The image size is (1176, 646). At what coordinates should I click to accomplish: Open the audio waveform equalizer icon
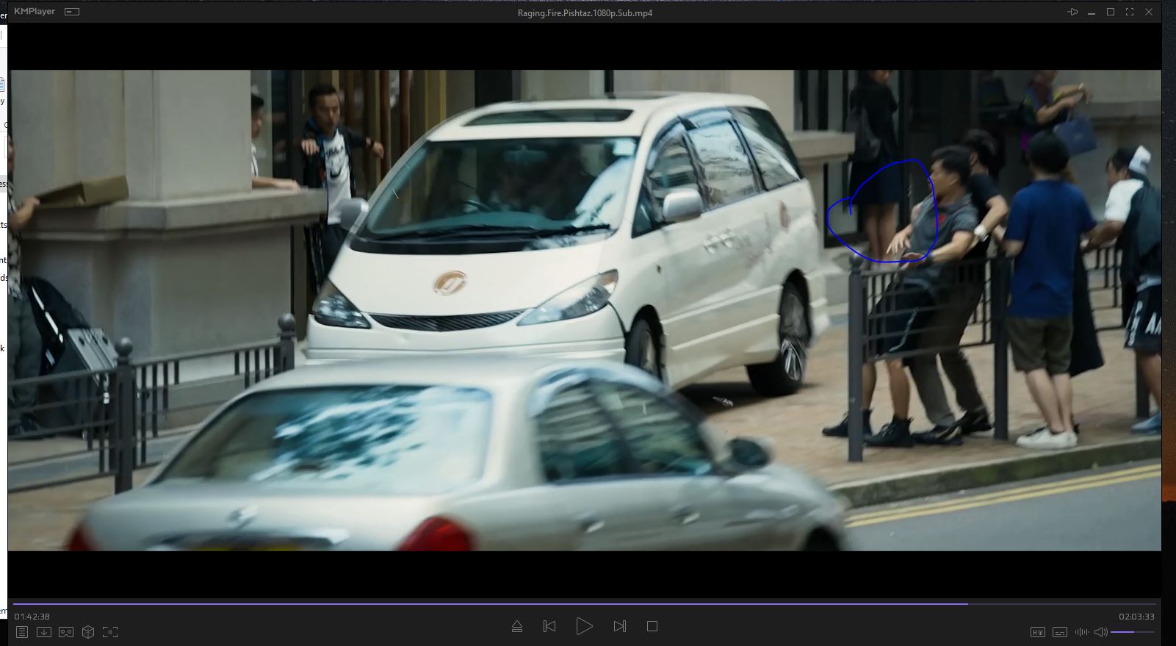[1081, 632]
